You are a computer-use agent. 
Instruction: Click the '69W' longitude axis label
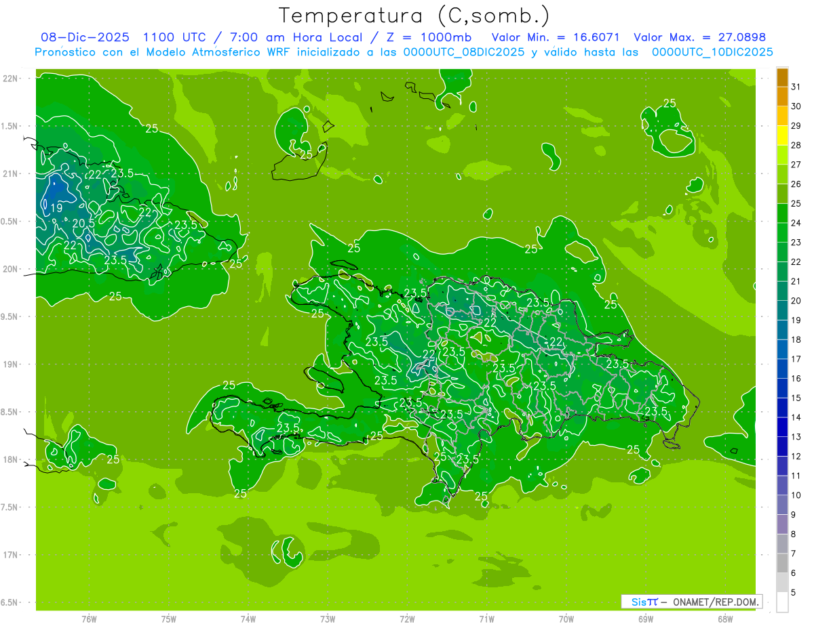click(646, 619)
